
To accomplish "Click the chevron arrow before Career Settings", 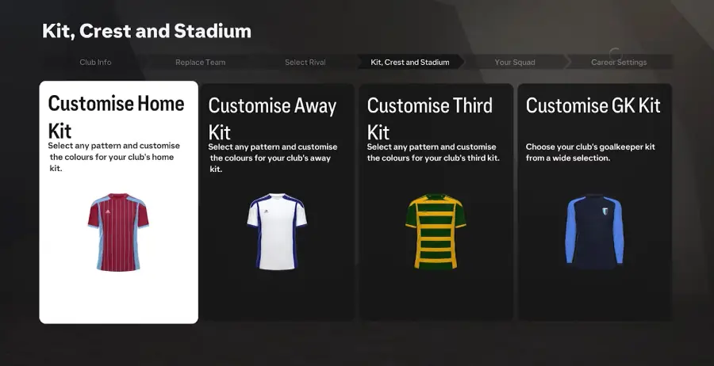I will click(568, 62).
